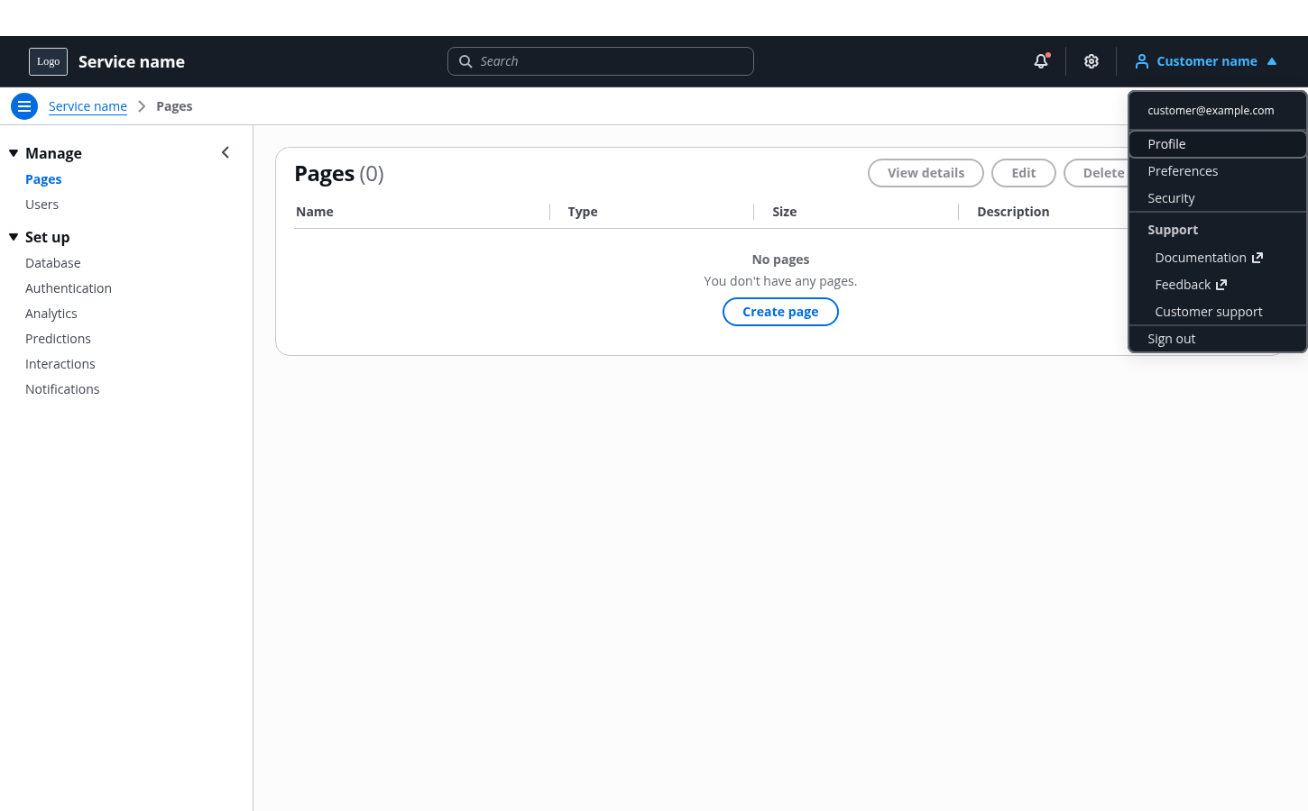Click the blue hamburger menu button
Image resolution: width=1308 pixels, height=811 pixels.
tap(24, 106)
